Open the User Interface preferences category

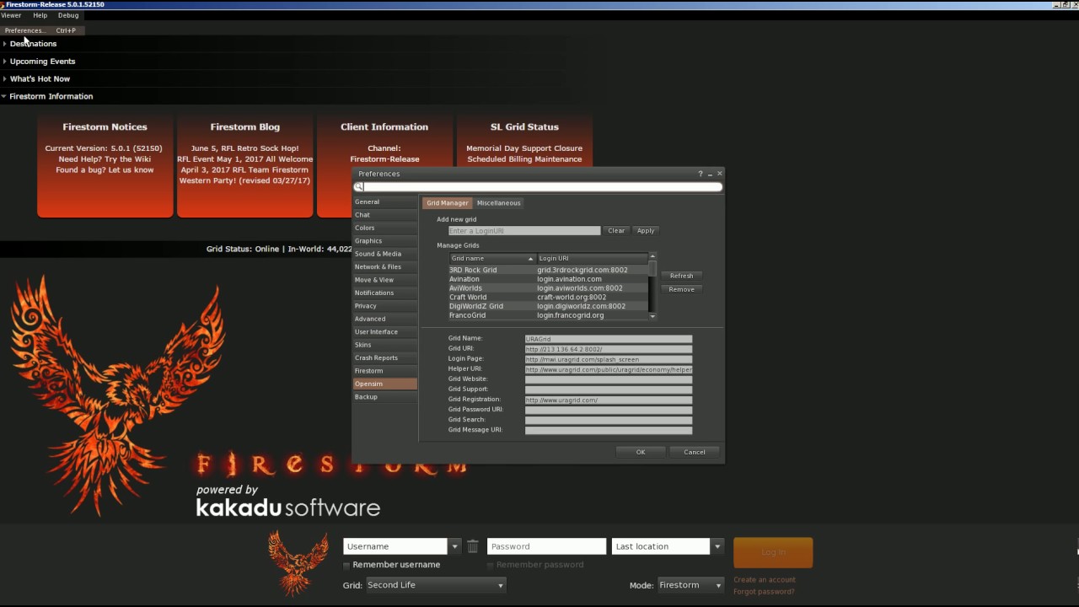pos(385,332)
